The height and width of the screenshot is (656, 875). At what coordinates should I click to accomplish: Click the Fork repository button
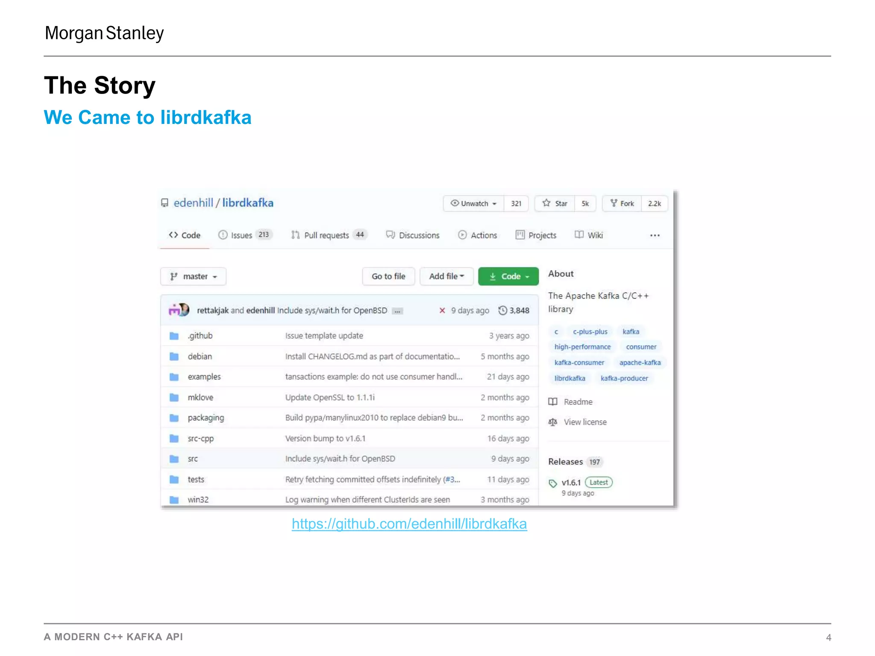coord(622,204)
